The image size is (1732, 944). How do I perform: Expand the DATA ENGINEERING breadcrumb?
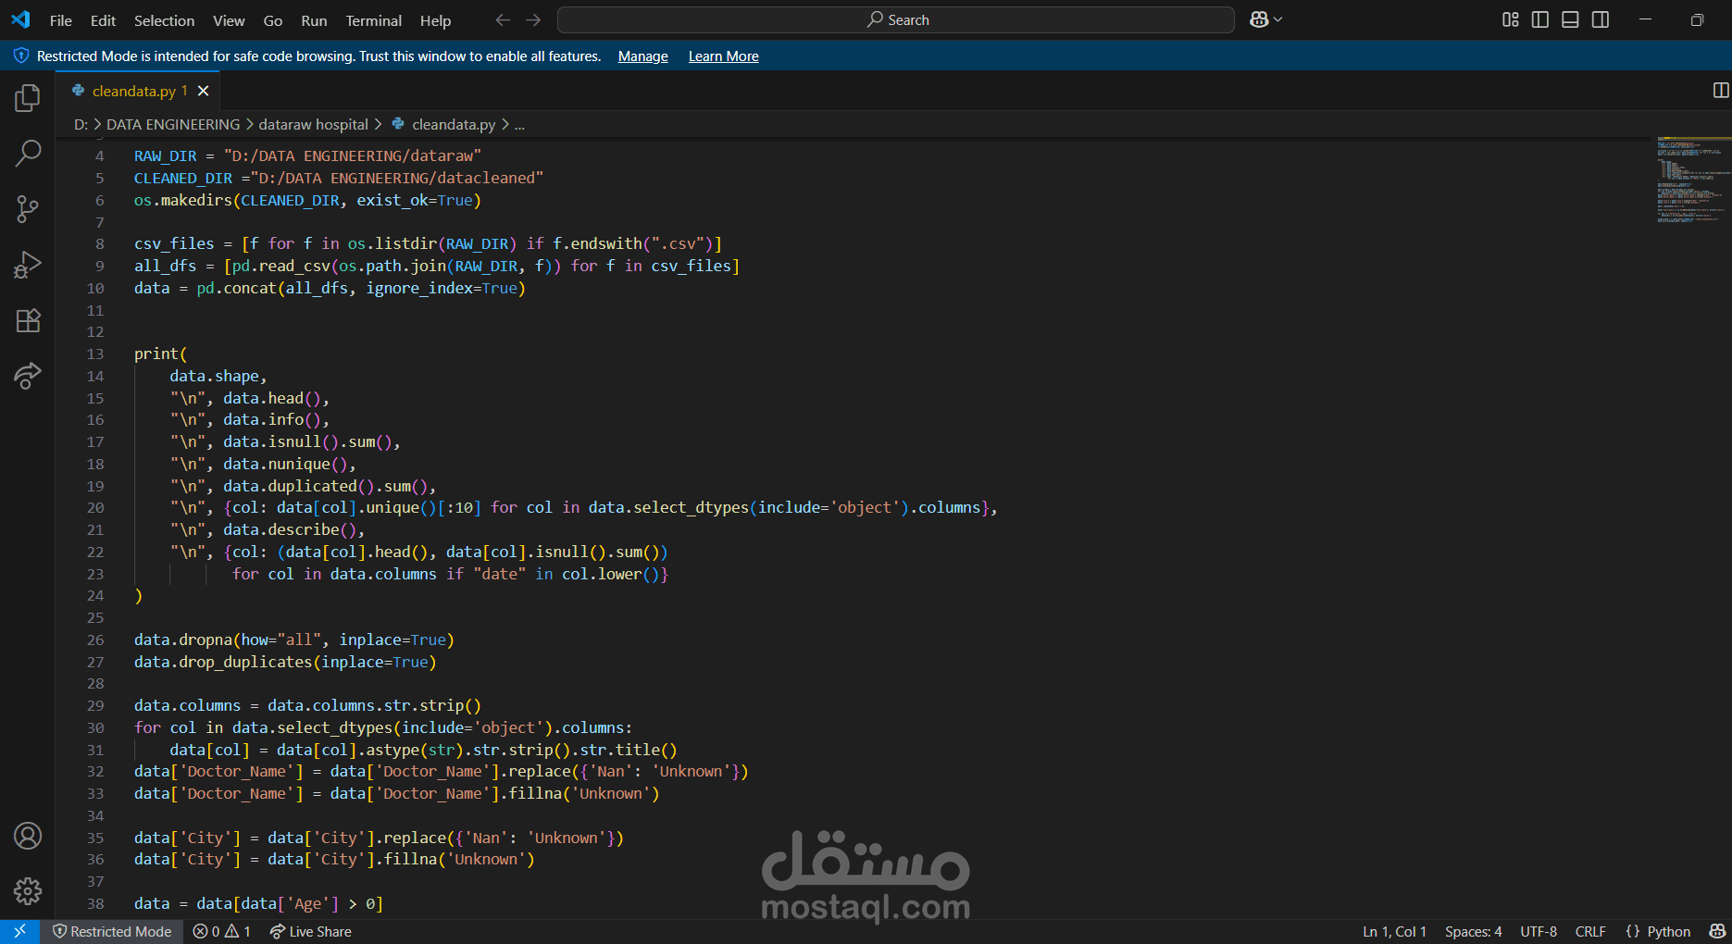click(173, 124)
